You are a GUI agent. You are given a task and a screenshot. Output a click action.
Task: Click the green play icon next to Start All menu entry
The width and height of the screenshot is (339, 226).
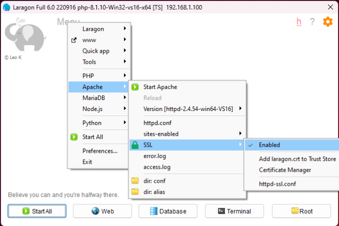(74, 137)
